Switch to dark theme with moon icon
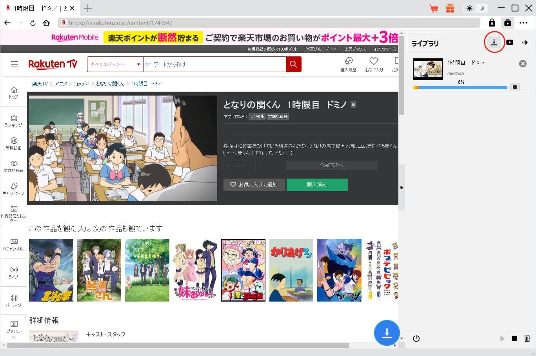Viewport: 536px width, 356px height. pyautogui.click(x=482, y=8)
